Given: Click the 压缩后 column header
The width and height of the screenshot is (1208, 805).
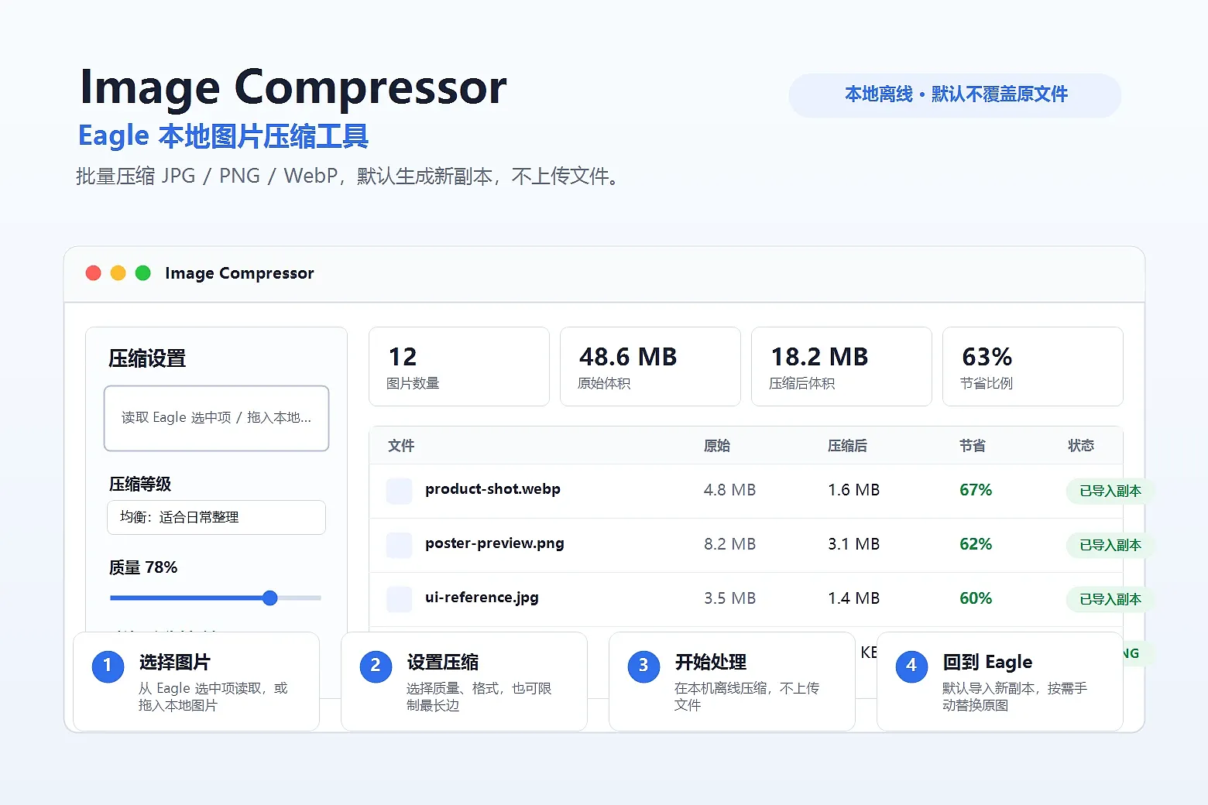Looking at the screenshot, I should [x=847, y=446].
